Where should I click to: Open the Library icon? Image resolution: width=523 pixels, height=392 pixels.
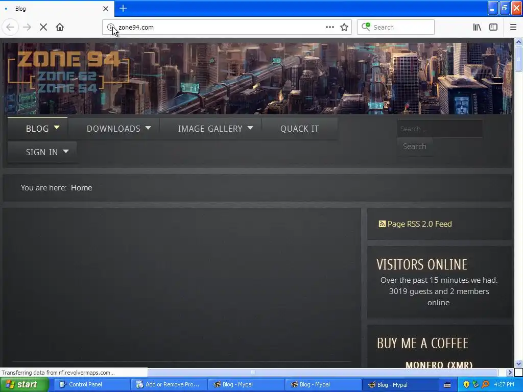(x=477, y=27)
